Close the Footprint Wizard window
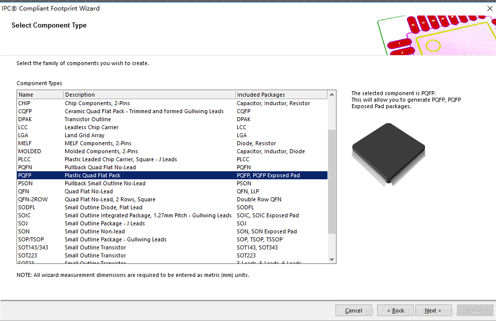Image resolution: width=496 pixels, height=321 pixels. click(x=489, y=9)
